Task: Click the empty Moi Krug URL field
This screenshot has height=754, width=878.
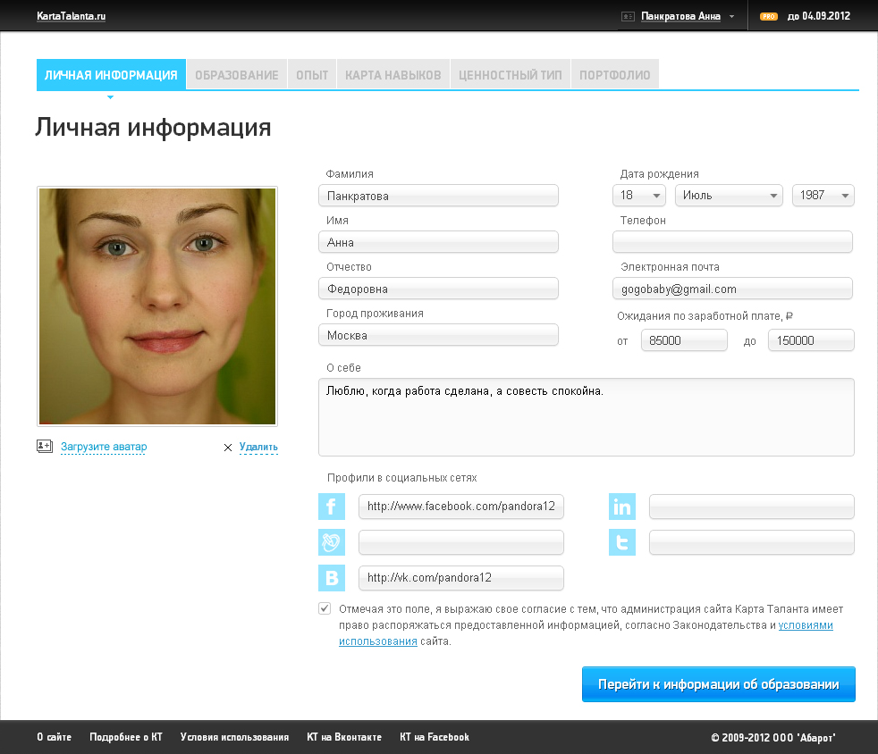Action: click(460, 542)
